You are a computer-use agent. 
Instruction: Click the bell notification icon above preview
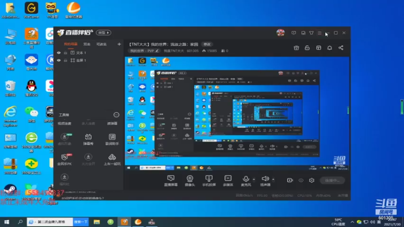coord(330,48)
